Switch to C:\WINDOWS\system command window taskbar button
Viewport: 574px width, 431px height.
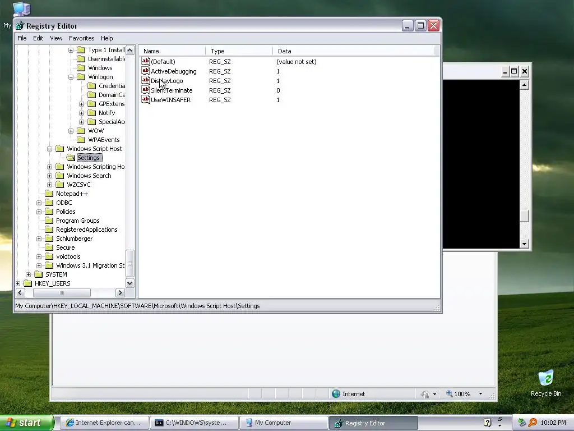(194, 423)
